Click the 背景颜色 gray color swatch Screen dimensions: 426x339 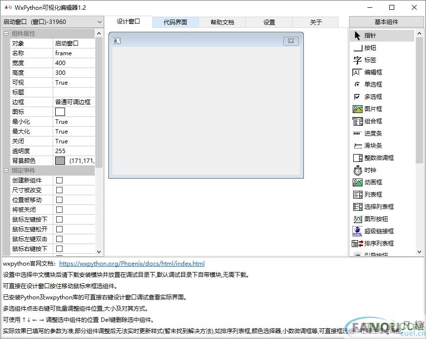60,161
